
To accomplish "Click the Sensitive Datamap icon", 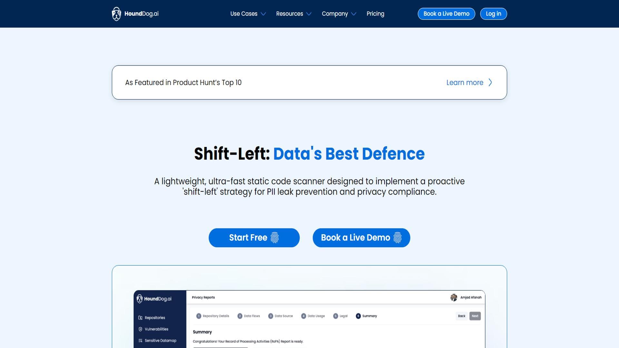I will 140,341.
